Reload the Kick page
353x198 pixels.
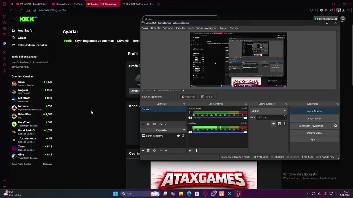coord(21,10)
